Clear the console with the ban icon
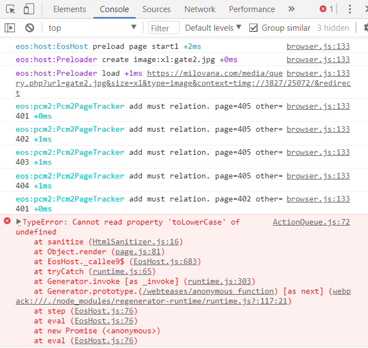Screen dimensions: 368x348 point(30,28)
